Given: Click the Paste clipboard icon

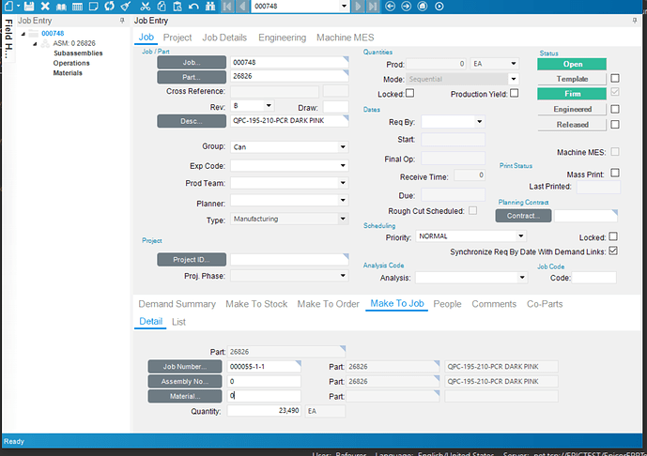Looking at the screenshot, I should 177,7.
